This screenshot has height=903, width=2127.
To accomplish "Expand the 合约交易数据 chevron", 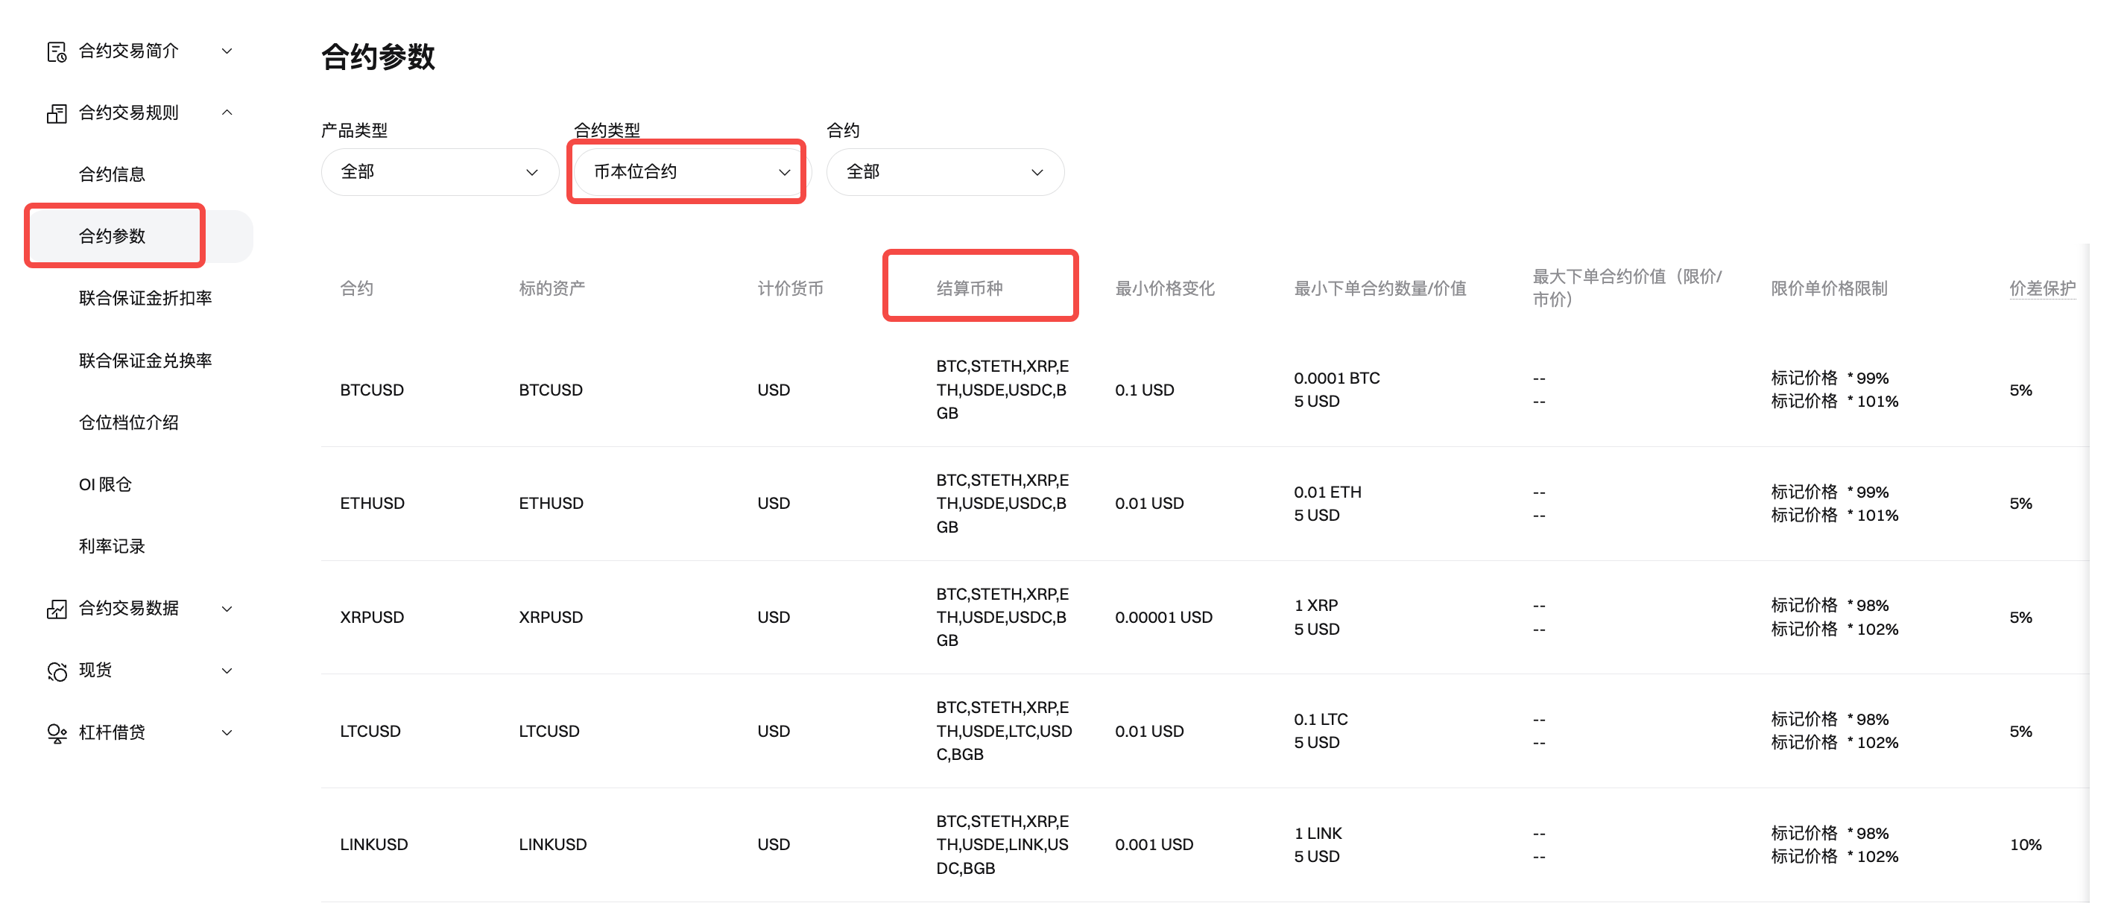I will (227, 609).
